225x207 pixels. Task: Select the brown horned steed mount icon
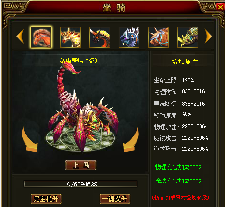point(158,37)
